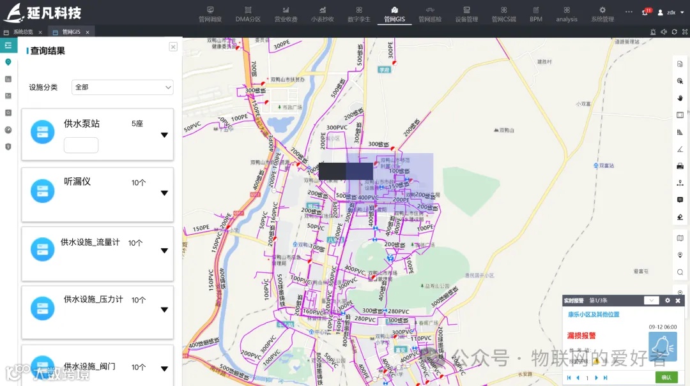Open the 管网巡检 menu
690x386 pixels.
coord(430,15)
